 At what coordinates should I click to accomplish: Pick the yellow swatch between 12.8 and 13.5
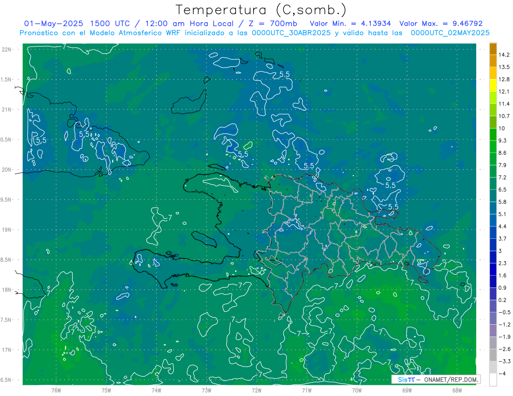tap(493, 73)
